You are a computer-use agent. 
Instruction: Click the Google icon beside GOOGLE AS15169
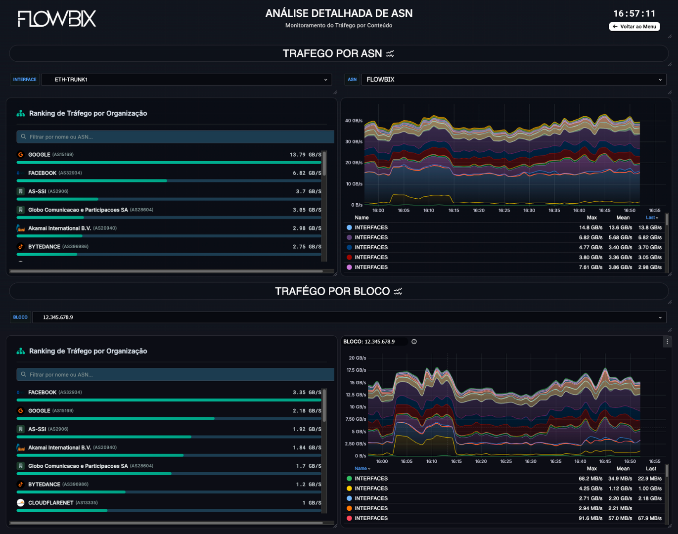coord(20,154)
